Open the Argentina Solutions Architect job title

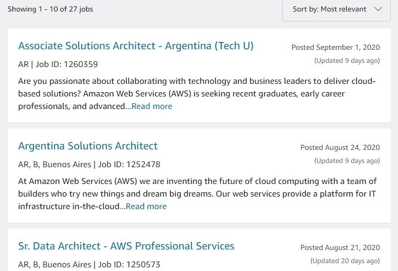tap(88, 146)
